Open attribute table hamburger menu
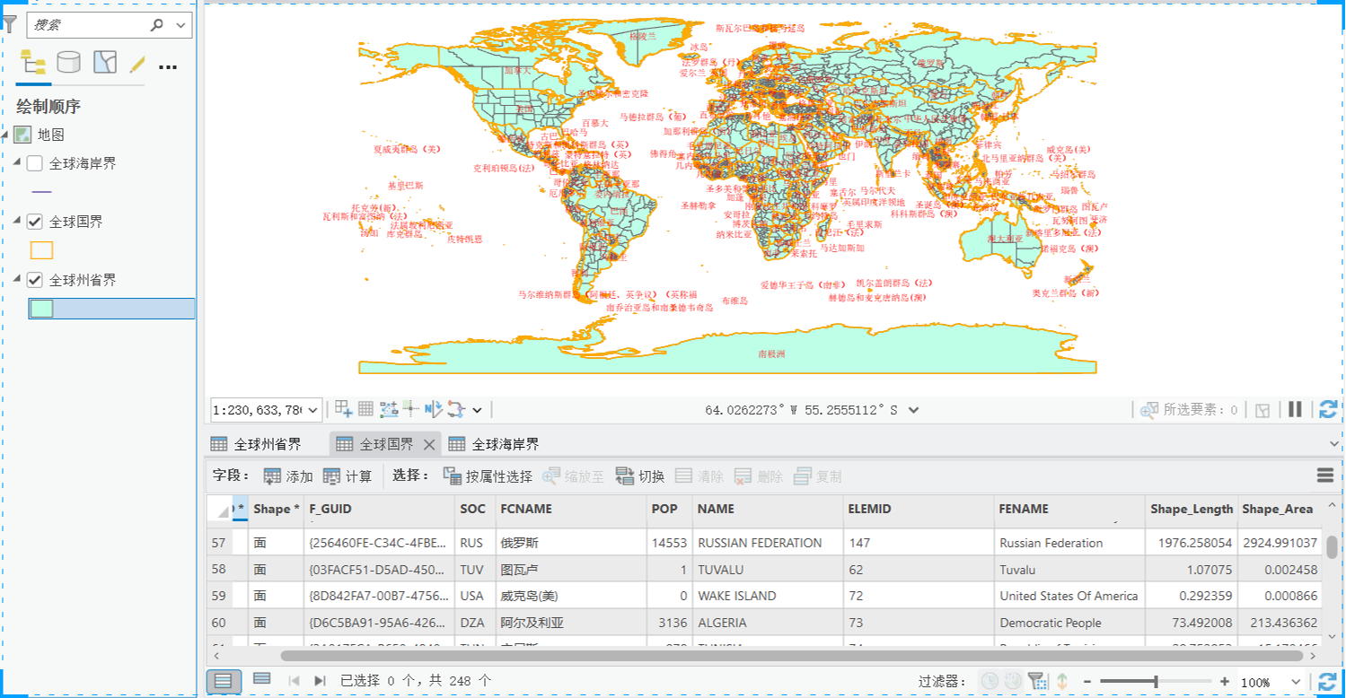1346x698 pixels. point(1324,476)
